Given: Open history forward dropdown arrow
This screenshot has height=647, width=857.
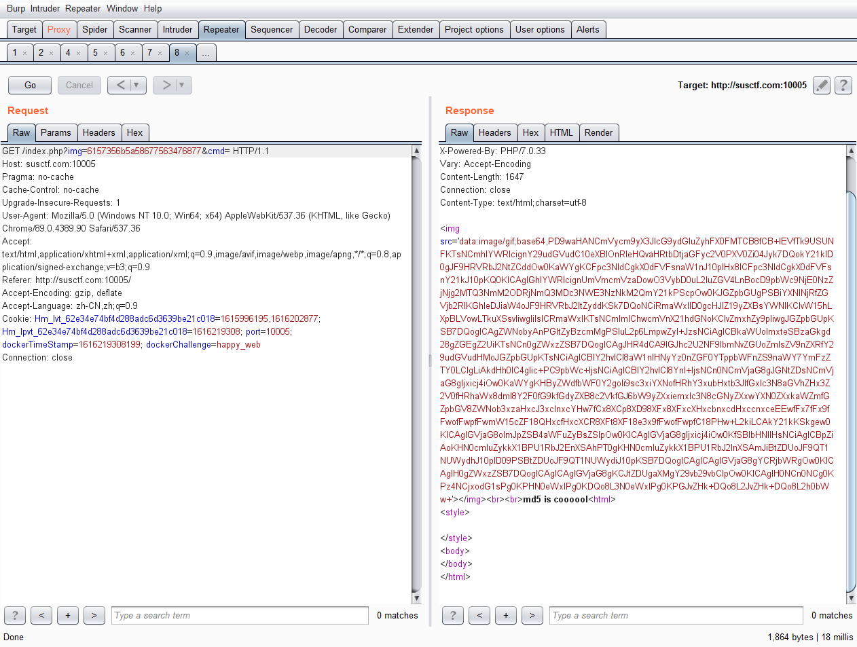Looking at the screenshot, I should tap(181, 85).
